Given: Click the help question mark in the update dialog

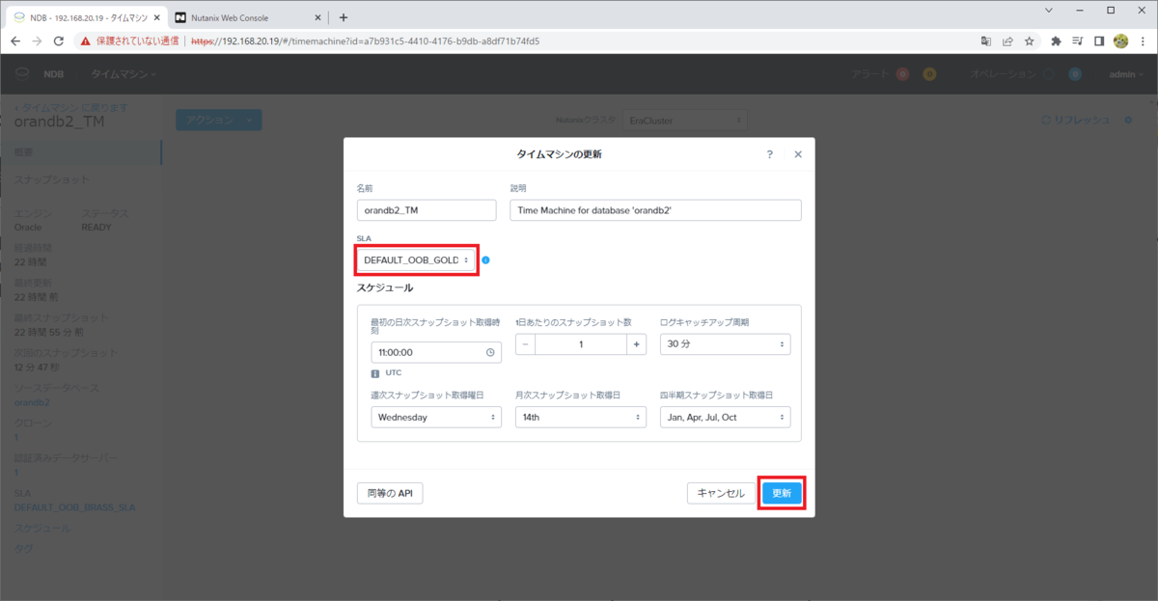Looking at the screenshot, I should (x=769, y=153).
